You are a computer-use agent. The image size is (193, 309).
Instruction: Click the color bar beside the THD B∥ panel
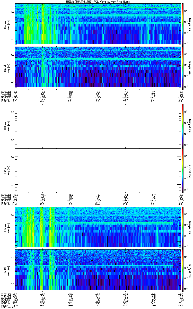pos(183,171)
